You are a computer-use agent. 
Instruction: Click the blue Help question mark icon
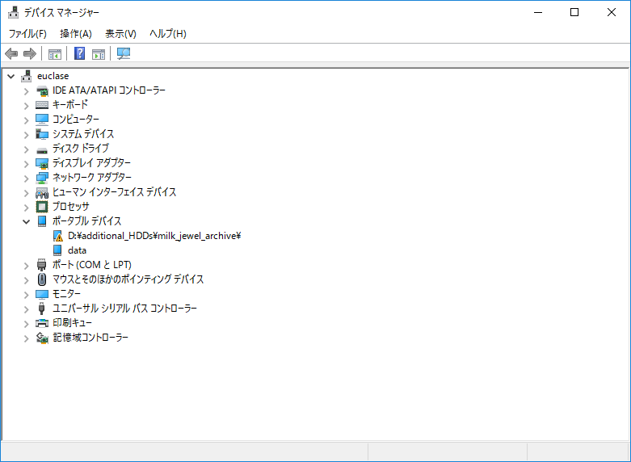[79, 54]
